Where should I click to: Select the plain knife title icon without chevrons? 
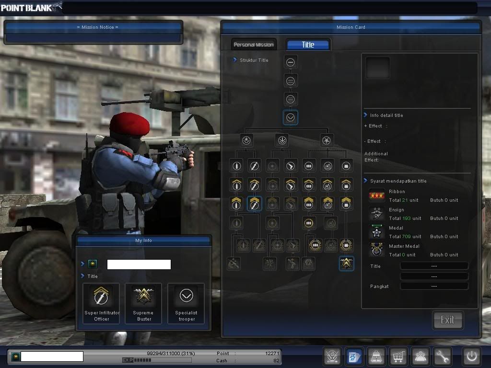pyautogui.click(x=254, y=166)
